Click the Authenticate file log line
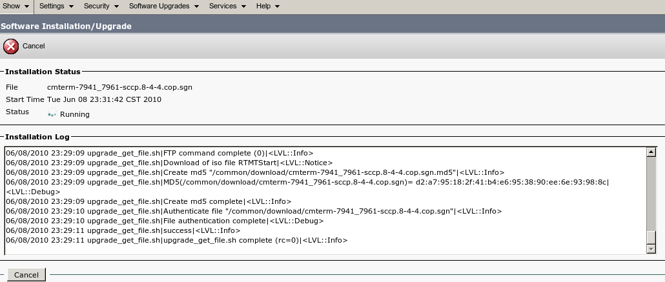665x282 pixels. (254, 212)
